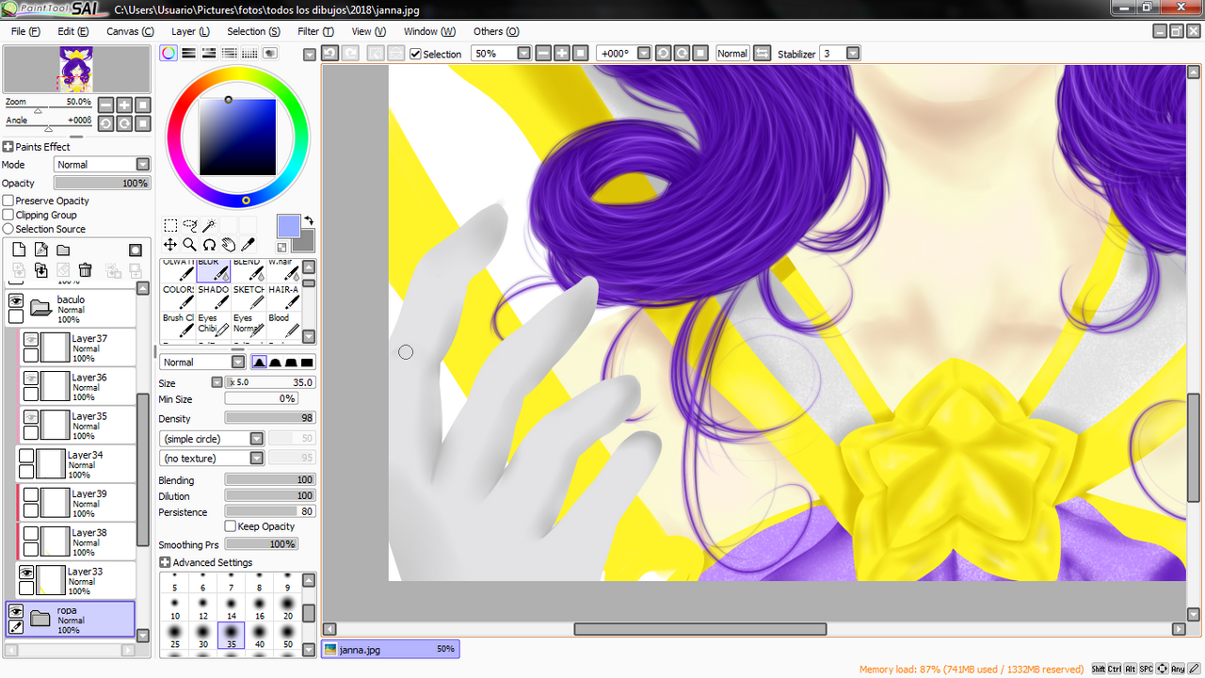Enable Keep Opacity checkbox

(x=231, y=526)
